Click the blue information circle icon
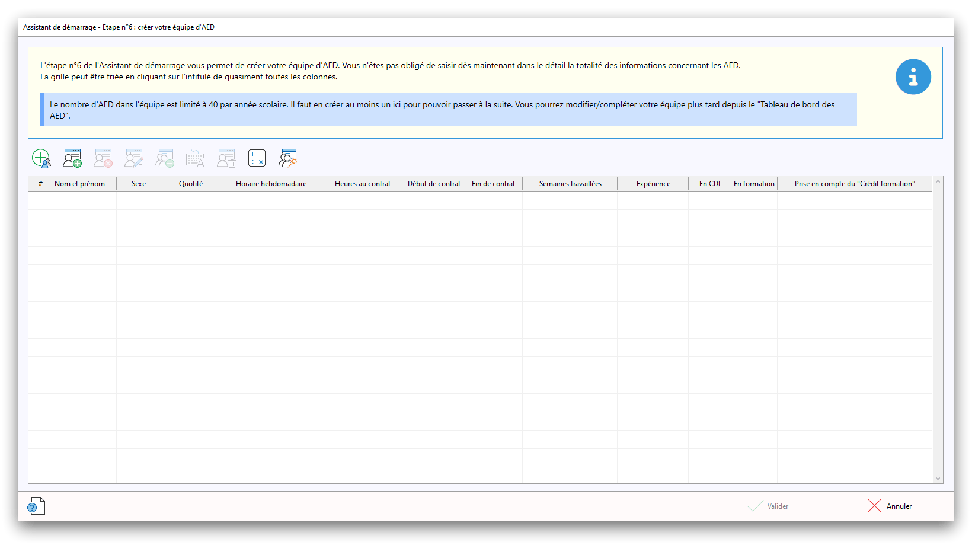972x545 pixels. (913, 77)
